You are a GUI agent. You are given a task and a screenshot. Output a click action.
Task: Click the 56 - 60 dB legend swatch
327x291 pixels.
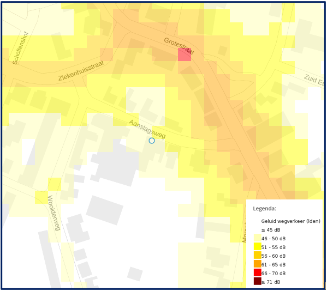click(x=258, y=256)
